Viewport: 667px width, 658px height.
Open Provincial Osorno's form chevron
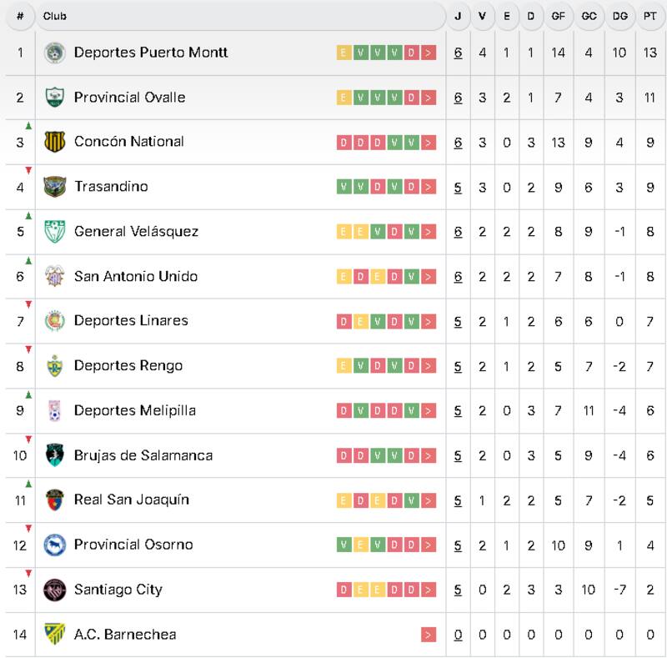coord(427,544)
